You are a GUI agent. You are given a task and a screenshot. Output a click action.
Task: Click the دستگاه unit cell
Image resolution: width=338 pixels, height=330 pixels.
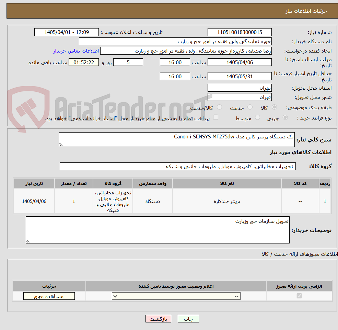(x=153, y=202)
